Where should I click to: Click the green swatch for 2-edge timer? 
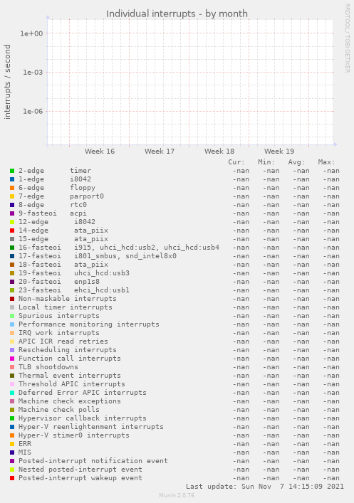12,171
